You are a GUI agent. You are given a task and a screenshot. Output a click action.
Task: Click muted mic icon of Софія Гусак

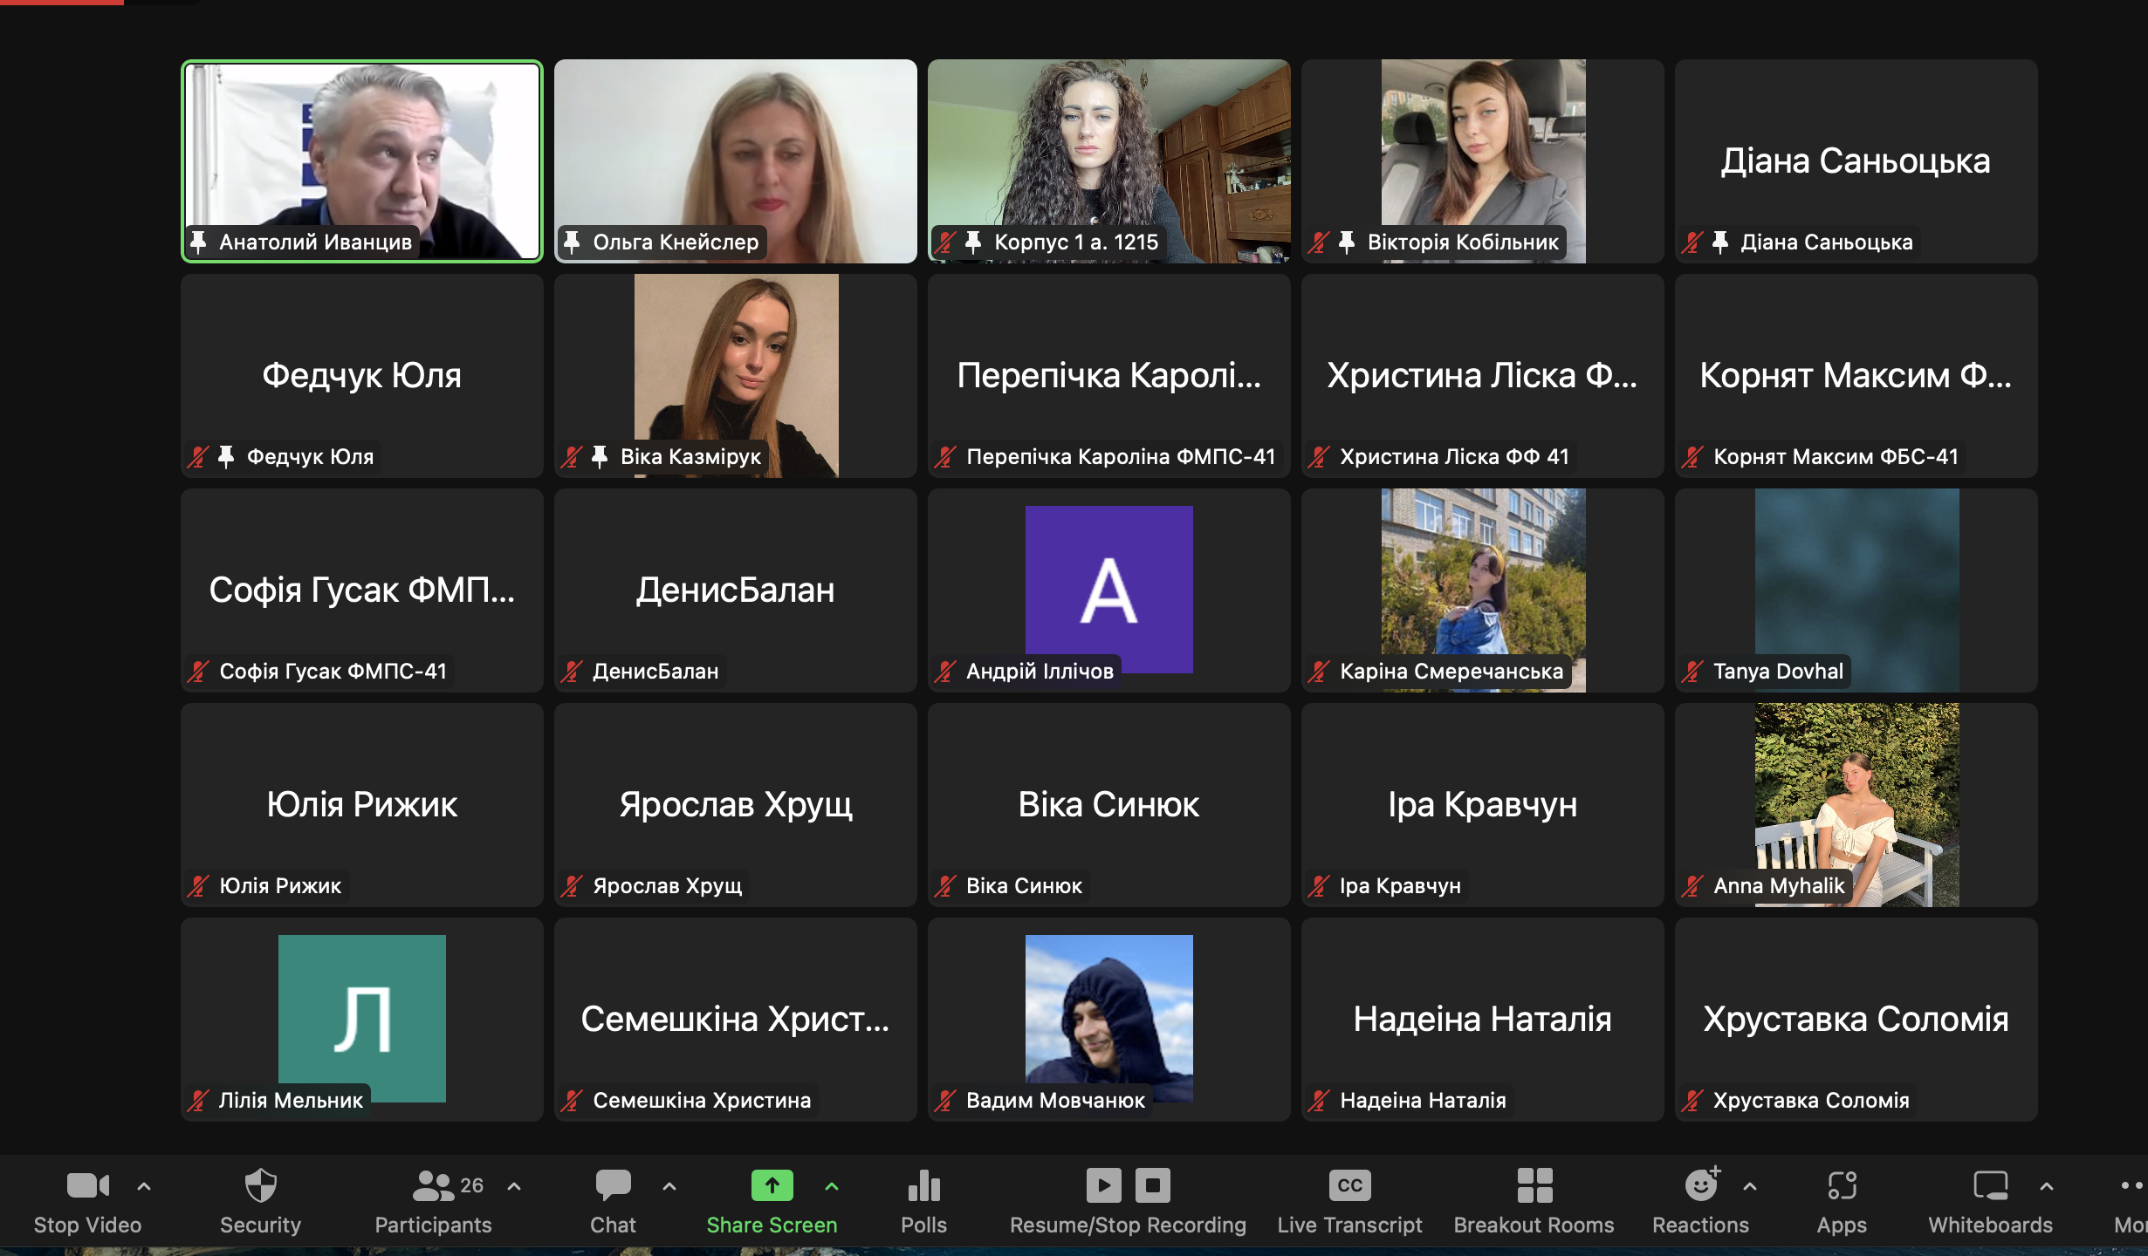[198, 671]
